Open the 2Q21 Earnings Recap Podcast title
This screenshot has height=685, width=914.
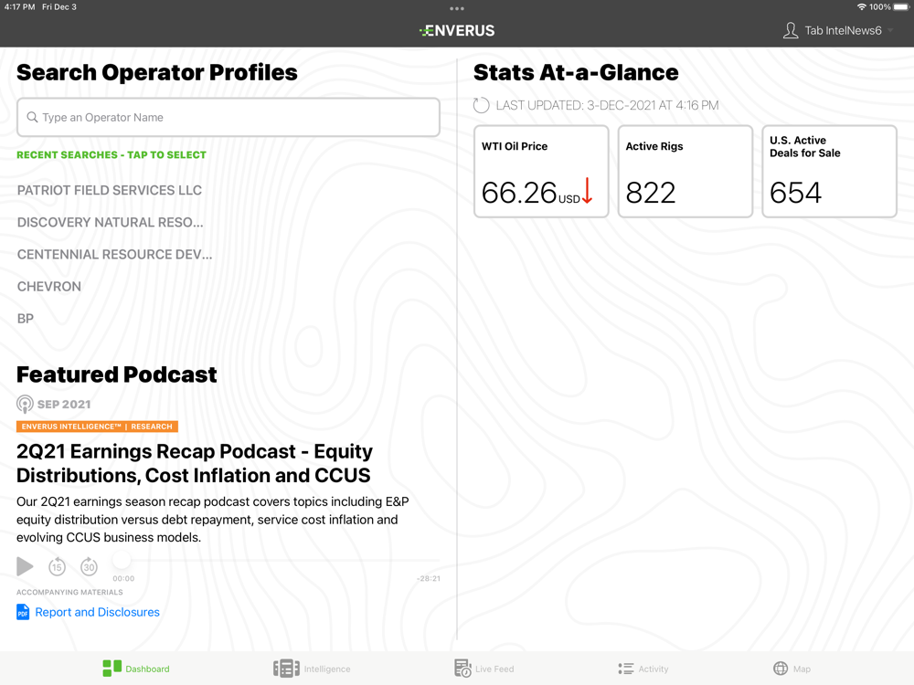pyautogui.click(x=194, y=463)
